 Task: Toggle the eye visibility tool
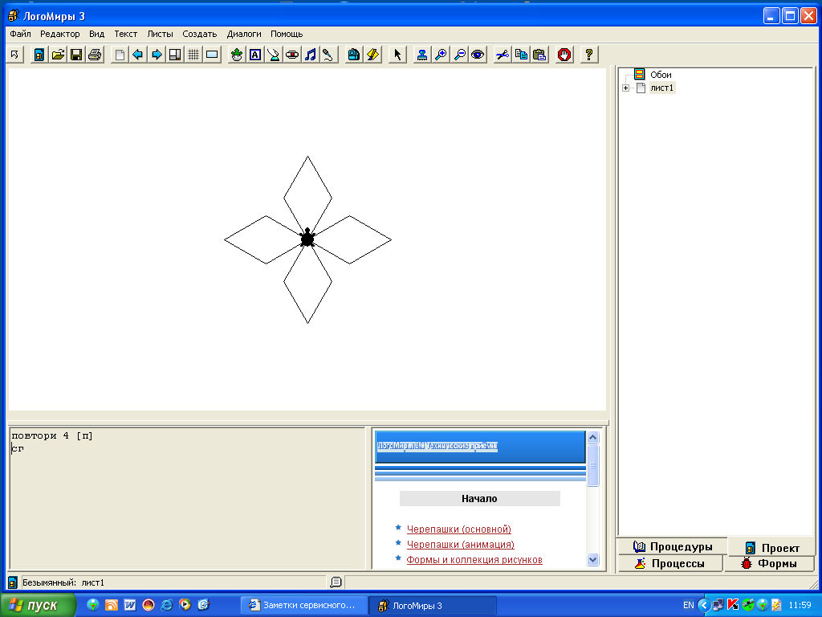(478, 55)
